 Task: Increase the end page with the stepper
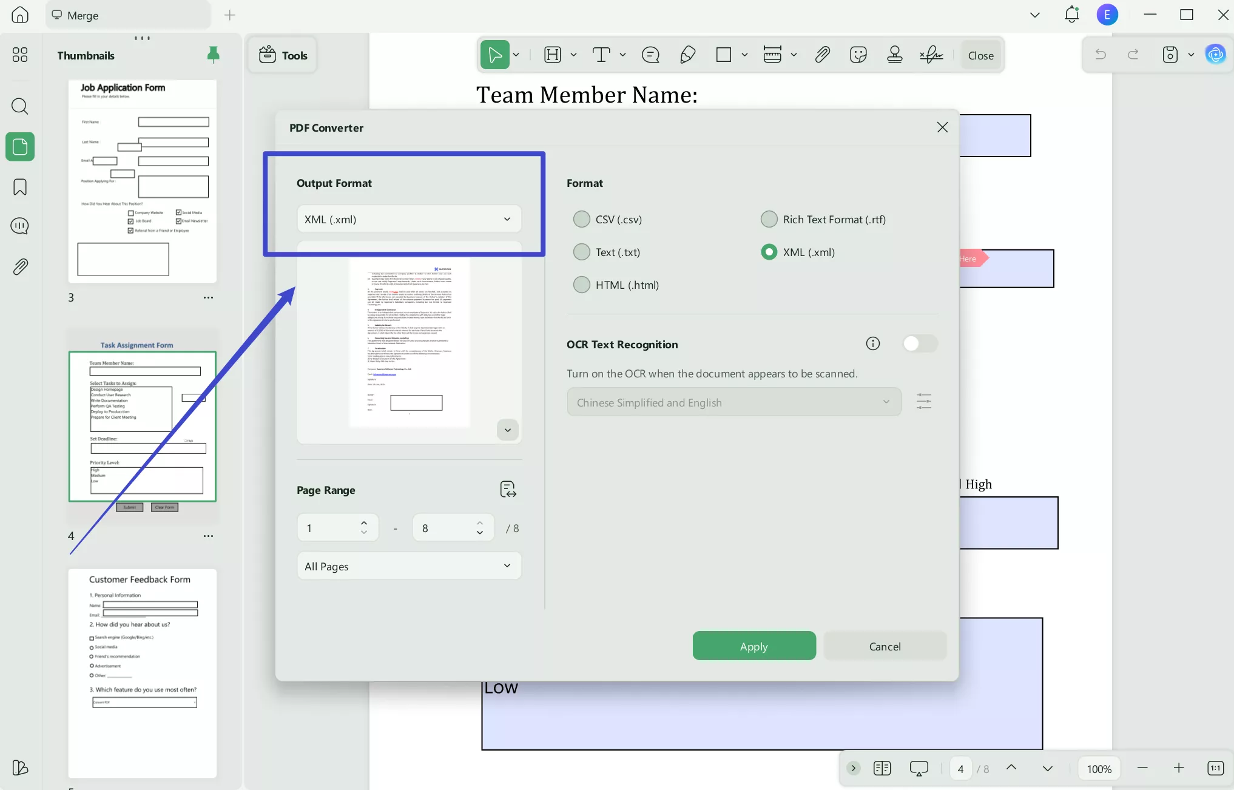pyautogui.click(x=479, y=522)
